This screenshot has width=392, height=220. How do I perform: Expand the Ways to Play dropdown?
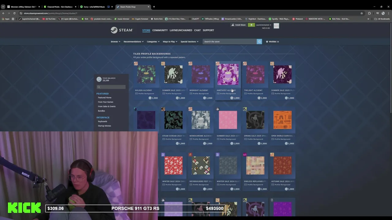(170, 42)
